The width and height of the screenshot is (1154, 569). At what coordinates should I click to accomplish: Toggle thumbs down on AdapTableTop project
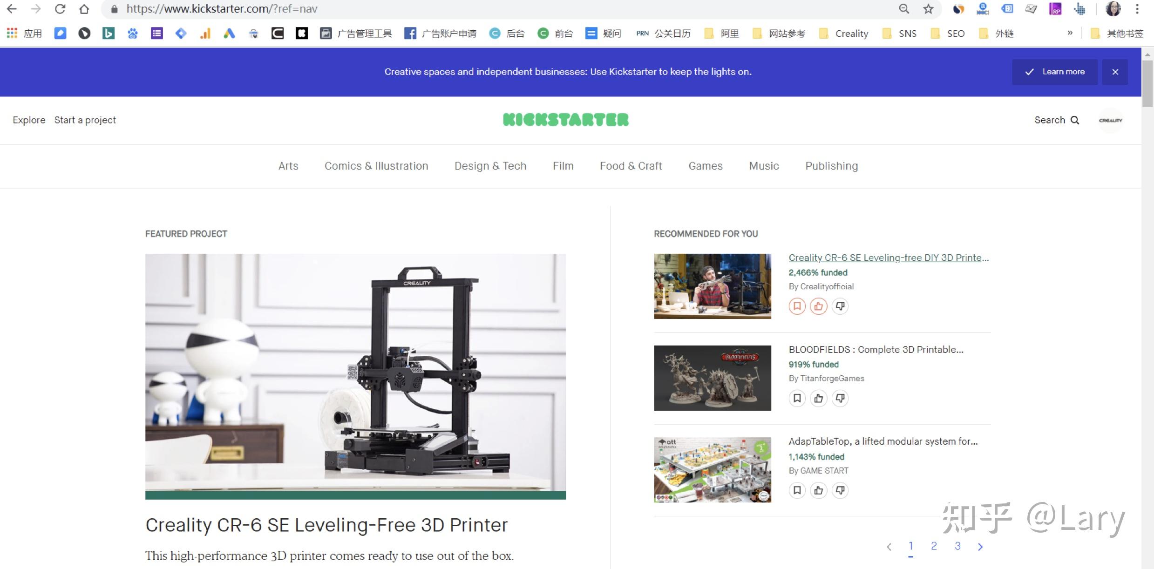point(840,490)
